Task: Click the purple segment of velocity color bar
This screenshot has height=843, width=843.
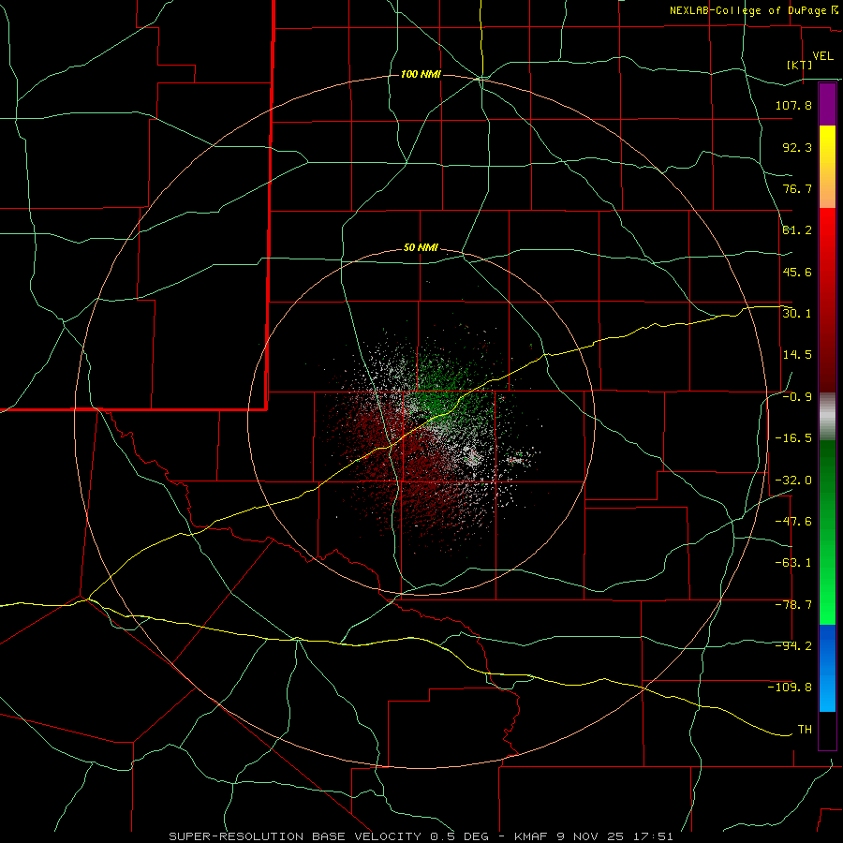Action: pyautogui.click(x=827, y=104)
